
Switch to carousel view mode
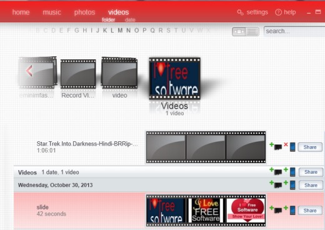pyautogui.click(x=239, y=32)
